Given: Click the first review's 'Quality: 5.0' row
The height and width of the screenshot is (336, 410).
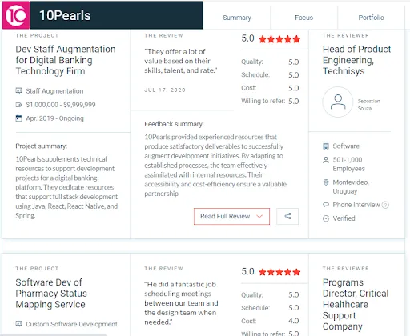Looking at the screenshot, I should tap(270, 62).
